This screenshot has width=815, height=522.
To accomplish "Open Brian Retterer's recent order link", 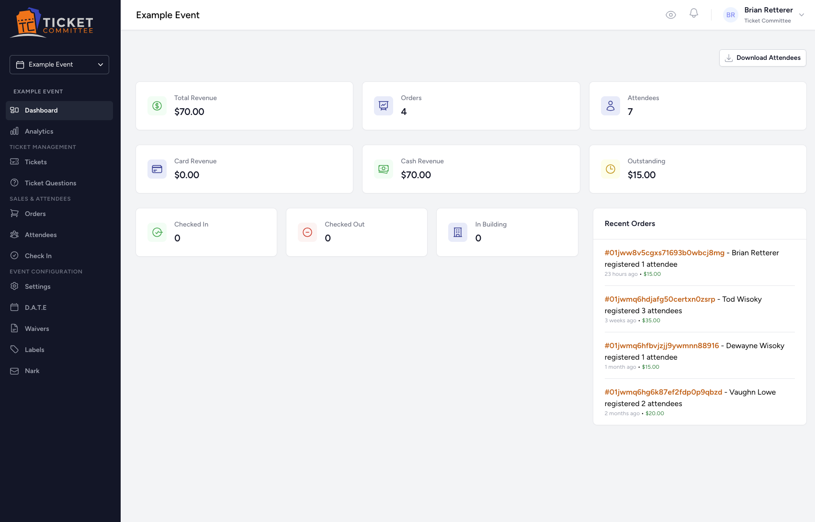I will click(664, 253).
